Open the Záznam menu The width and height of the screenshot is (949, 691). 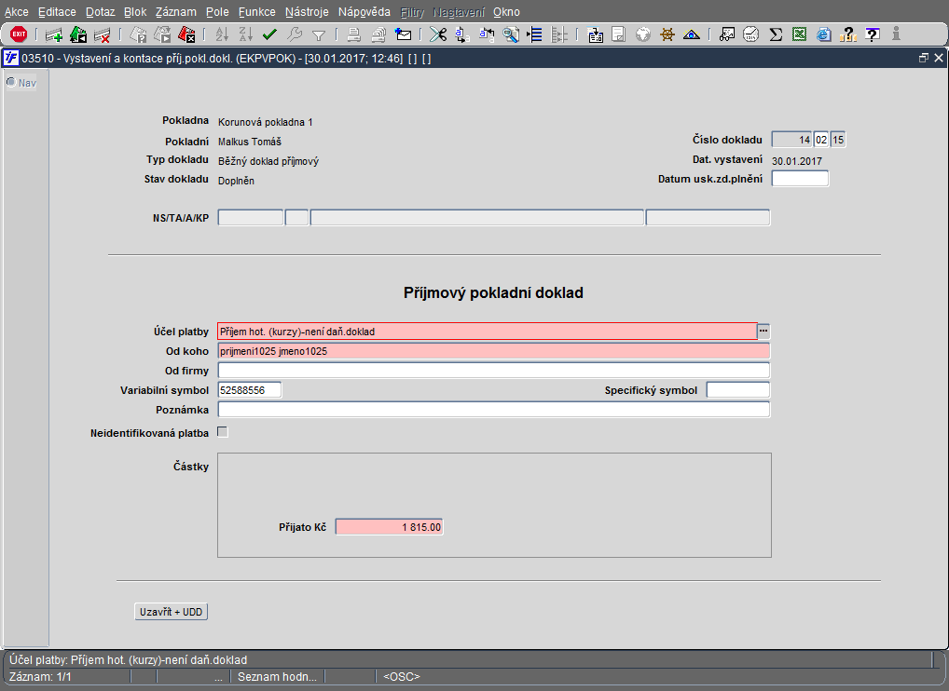point(175,12)
